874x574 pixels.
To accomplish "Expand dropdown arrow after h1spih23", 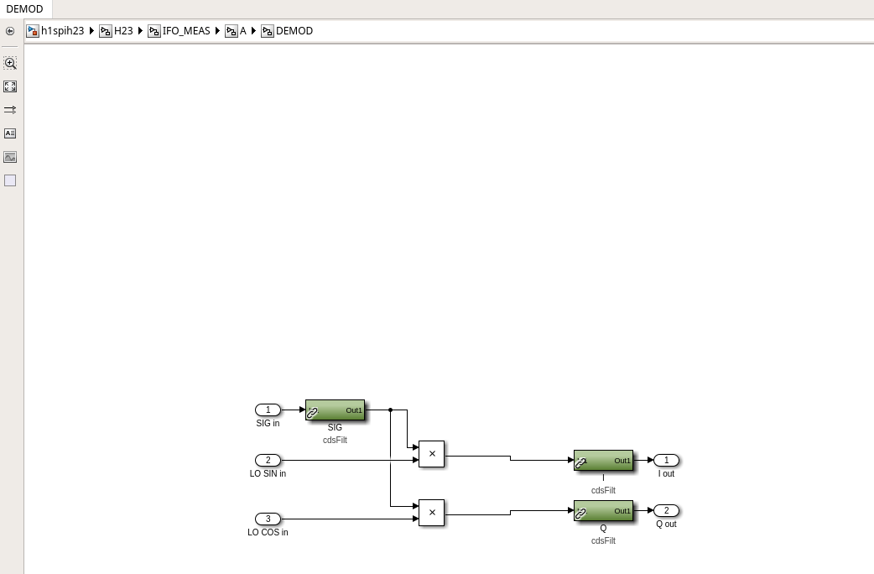I will (x=91, y=31).
